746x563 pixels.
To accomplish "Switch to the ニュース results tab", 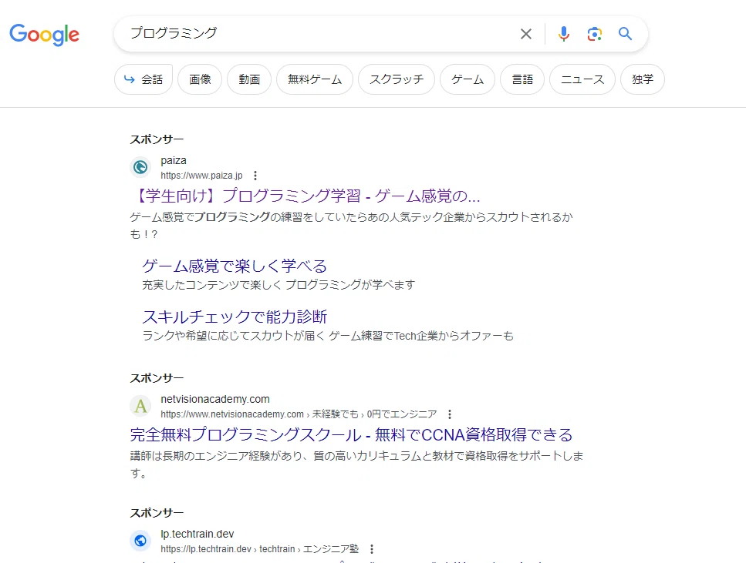I will pos(582,79).
